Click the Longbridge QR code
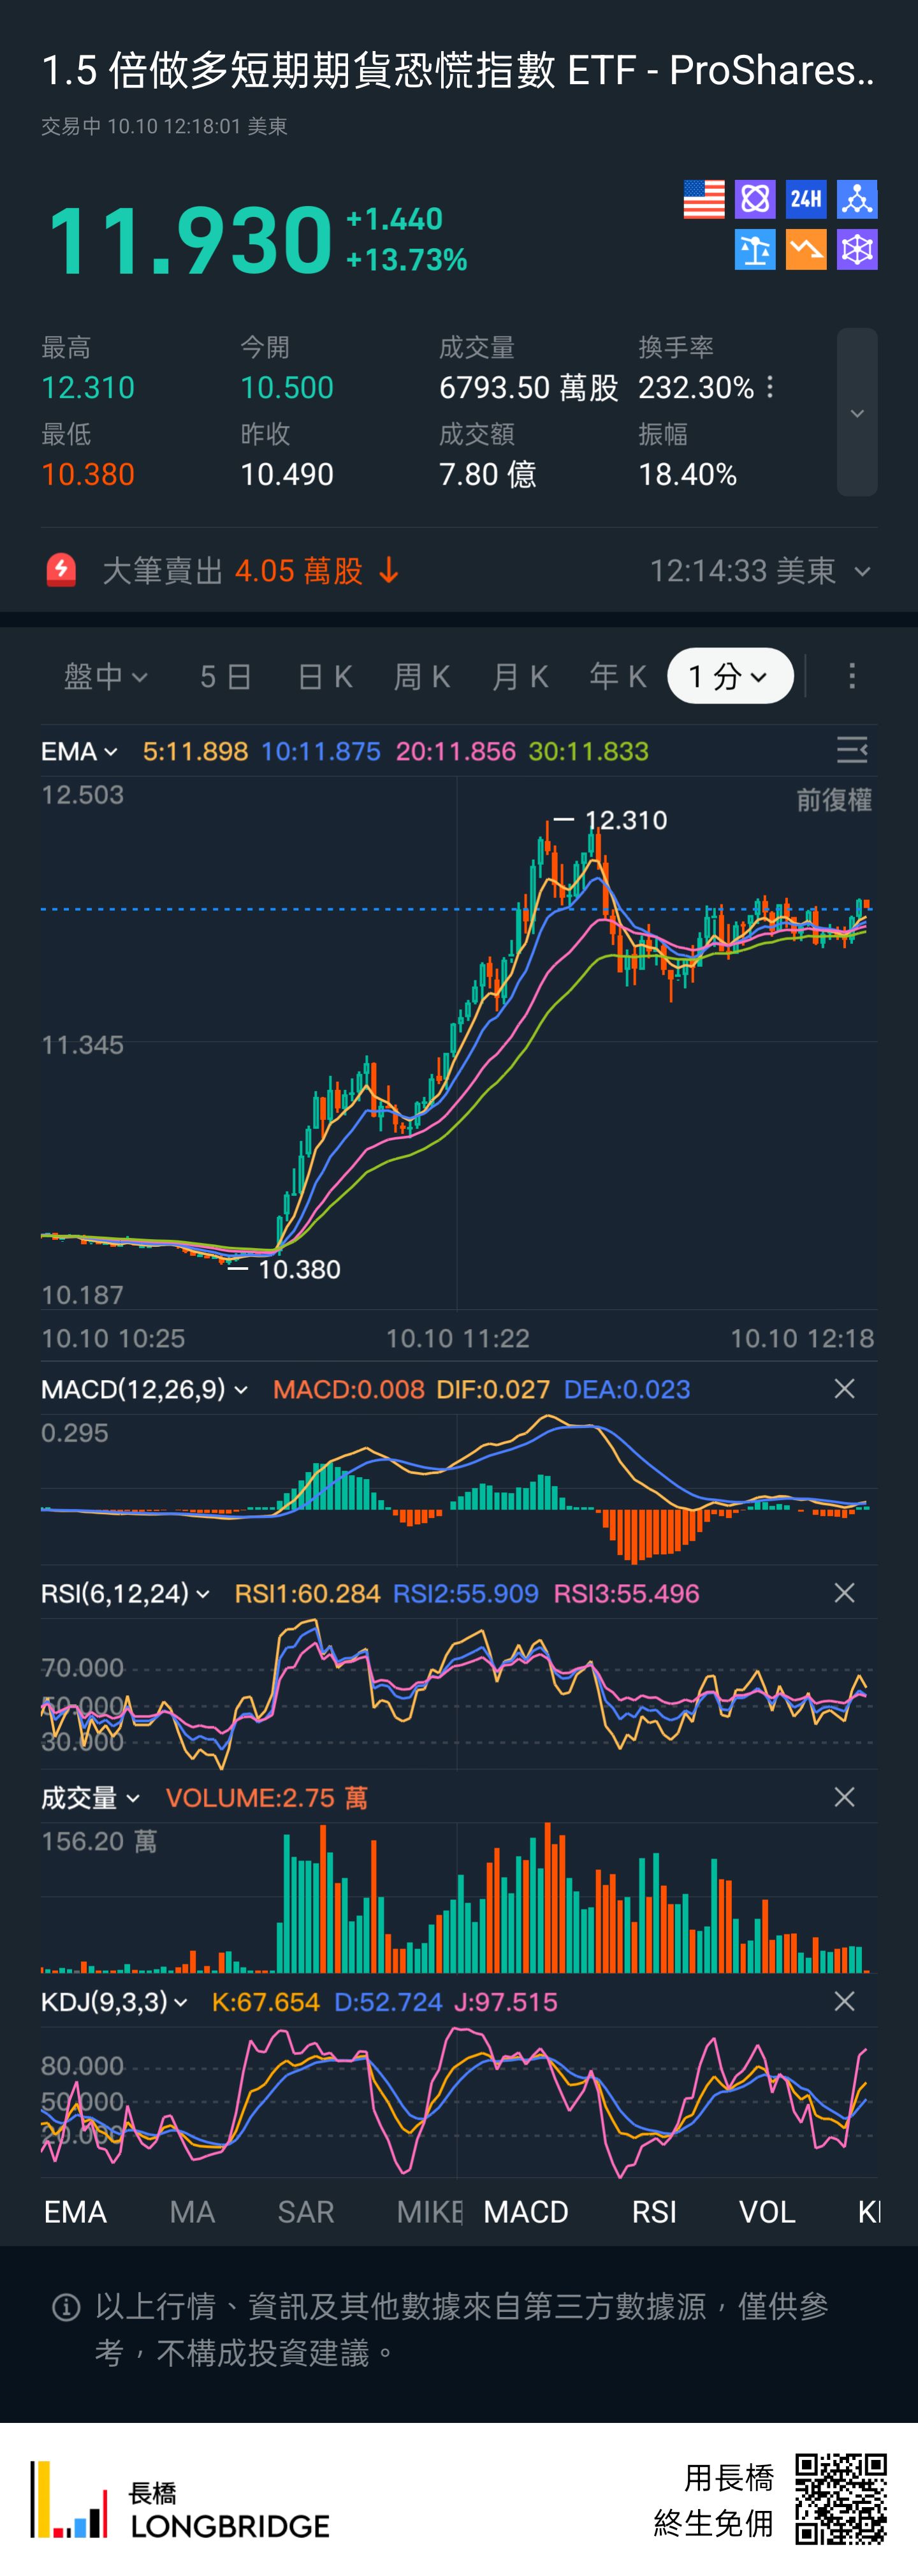 840,2498
